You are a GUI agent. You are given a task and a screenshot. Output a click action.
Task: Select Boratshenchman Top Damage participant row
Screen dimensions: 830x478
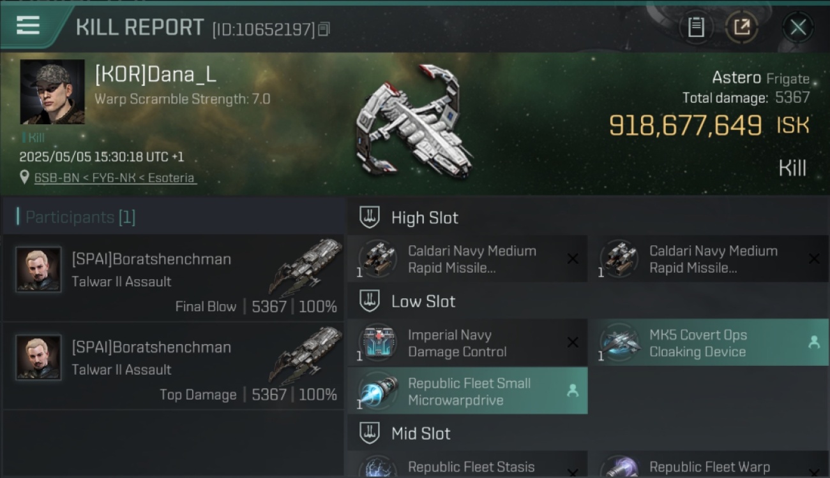tap(174, 366)
